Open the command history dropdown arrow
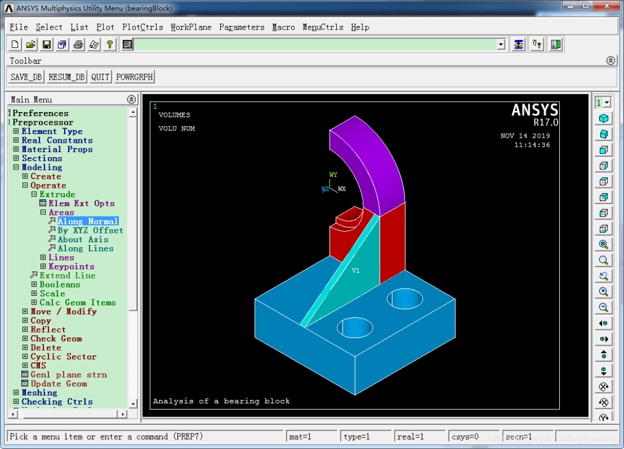 tap(501, 44)
